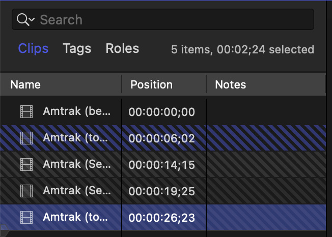Click the search magnifying glass icon
The height and width of the screenshot is (237, 332).
click(x=22, y=20)
